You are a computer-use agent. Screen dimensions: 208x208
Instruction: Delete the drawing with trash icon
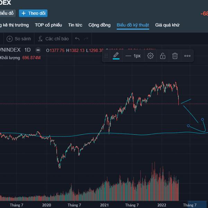[x=175, y=56]
